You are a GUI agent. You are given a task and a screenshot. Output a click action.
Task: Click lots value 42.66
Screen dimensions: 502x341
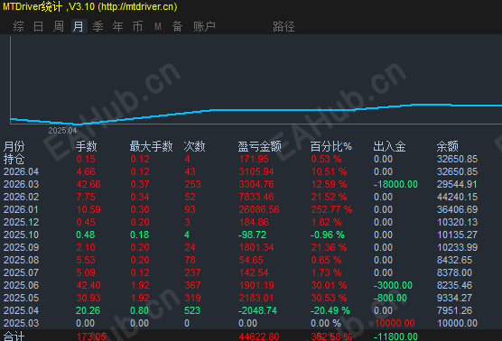point(88,184)
